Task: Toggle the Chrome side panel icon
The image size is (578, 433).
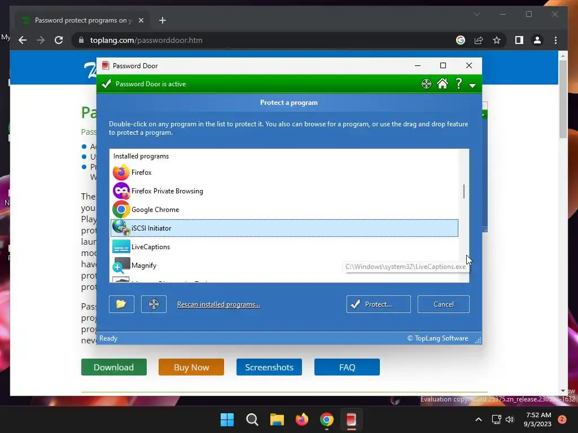Action: coord(519,40)
